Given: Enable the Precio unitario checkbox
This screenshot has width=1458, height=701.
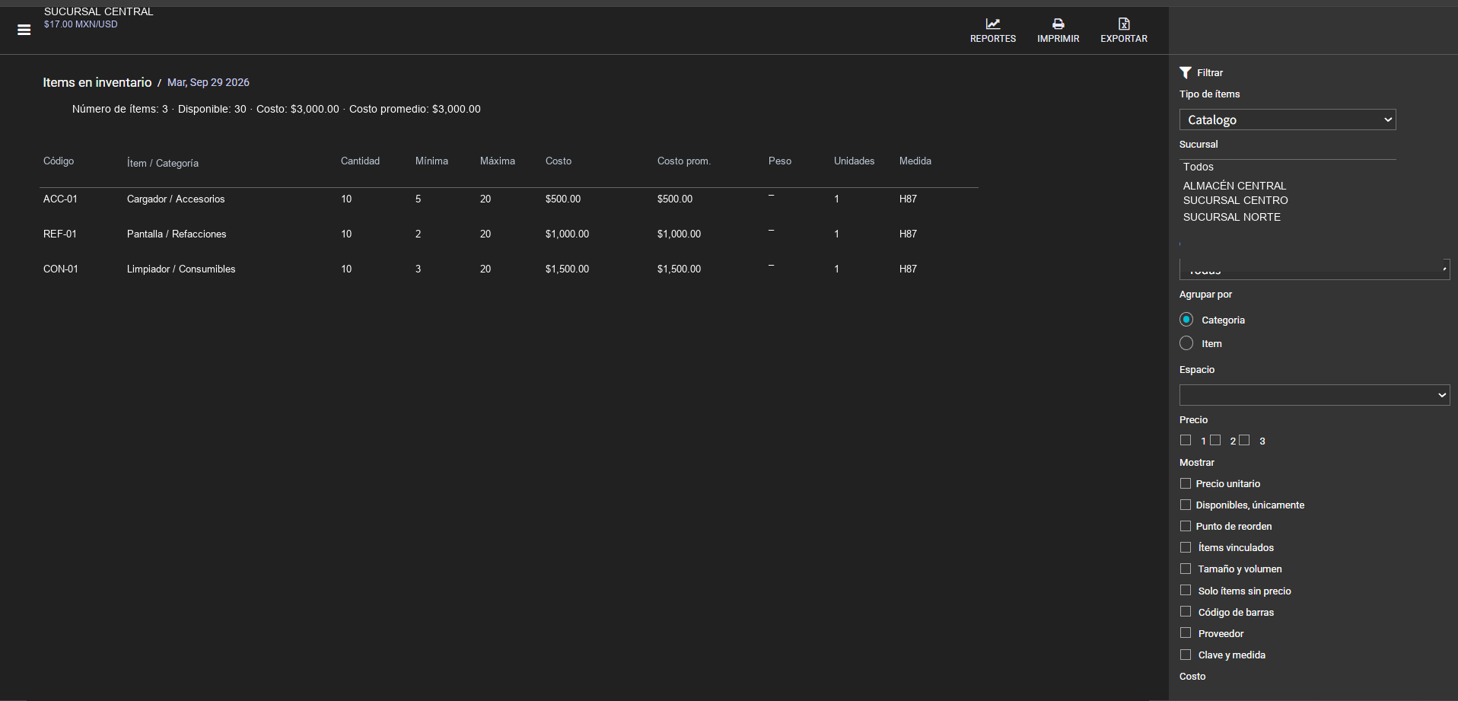Looking at the screenshot, I should click(x=1186, y=483).
